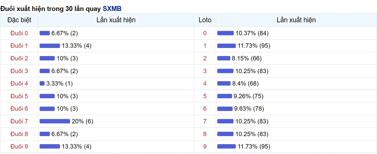
Task: Select the 11.73% bar in Loto row 1
Action: click(x=227, y=46)
